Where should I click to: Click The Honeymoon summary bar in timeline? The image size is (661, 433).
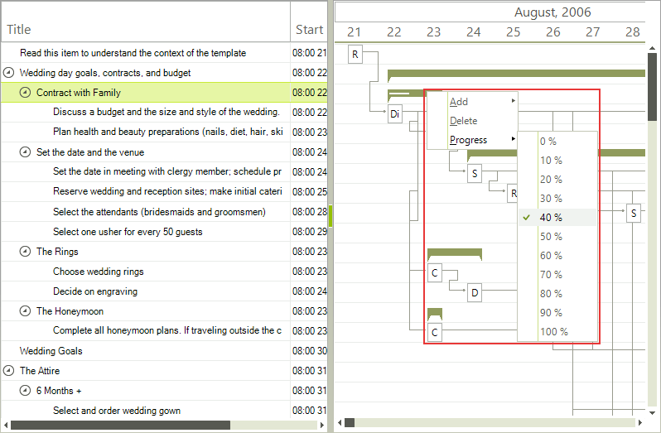[435, 312]
